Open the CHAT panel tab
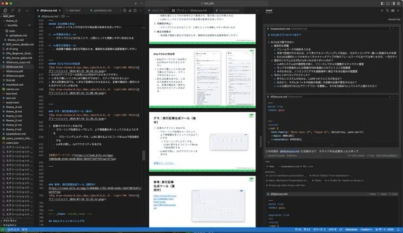This screenshot has height=233, width=403. click(269, 11)
